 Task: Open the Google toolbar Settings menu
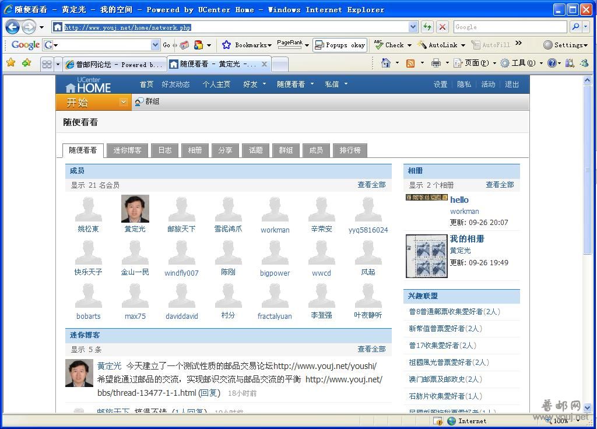[x=564, y=45]
